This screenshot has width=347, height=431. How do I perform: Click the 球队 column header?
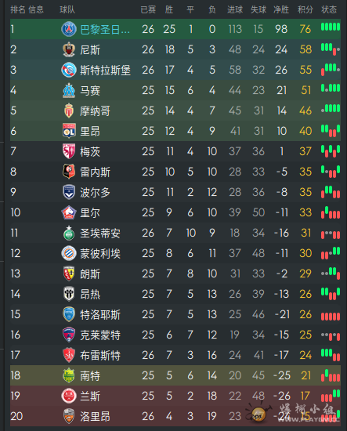pyautogui.click(x=67, y=10)
